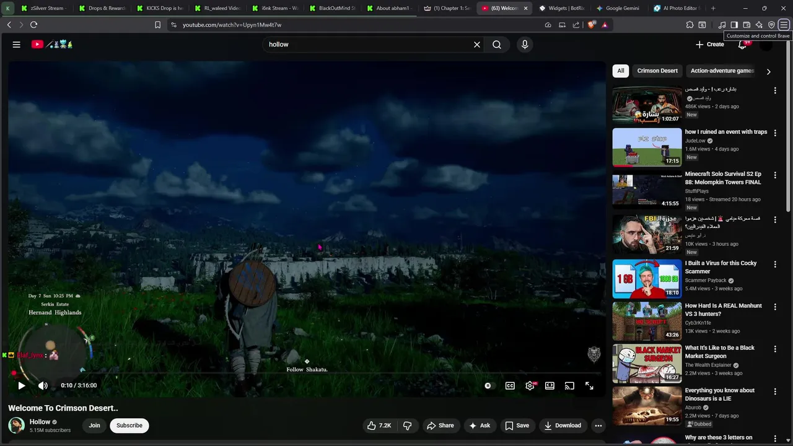Enter full screen mode

pyautogui.click(x=589, y=385)
